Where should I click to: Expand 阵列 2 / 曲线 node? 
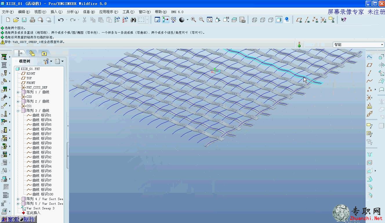[x=18, y=101]
